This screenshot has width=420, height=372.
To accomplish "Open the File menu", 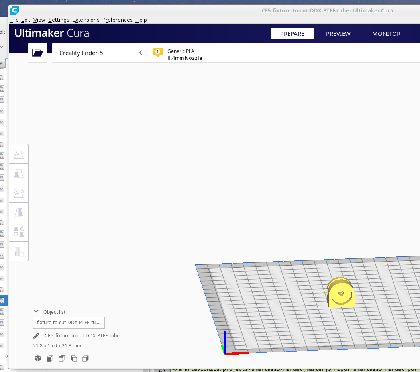I will 14,20.
